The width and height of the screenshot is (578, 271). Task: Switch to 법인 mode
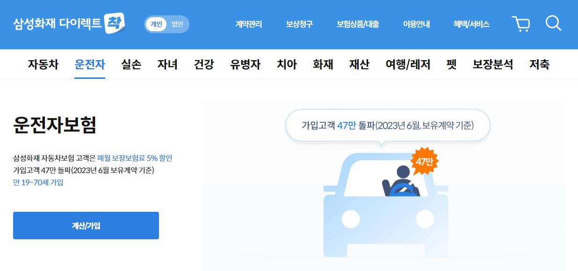(x=177, y=24)
